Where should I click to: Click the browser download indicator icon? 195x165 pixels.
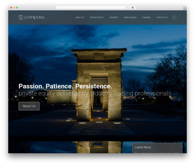pyautogui.click(x=133, y=8)
